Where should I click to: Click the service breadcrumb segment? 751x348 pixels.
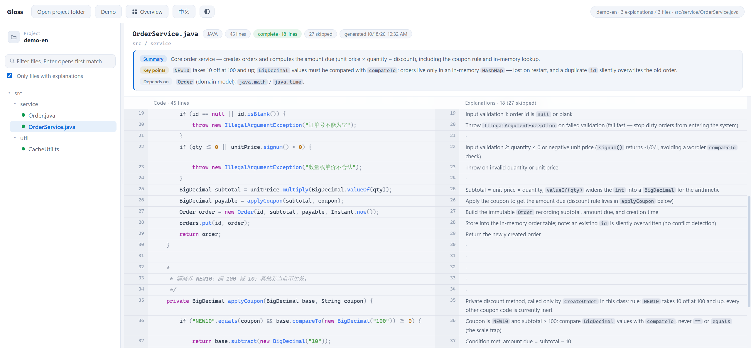pyautogui.click(x=161, y=43)
